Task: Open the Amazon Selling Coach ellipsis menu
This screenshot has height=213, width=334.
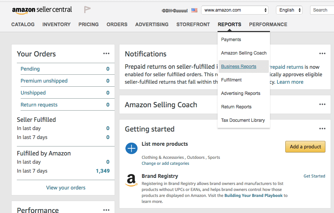Action: [322, 104]
